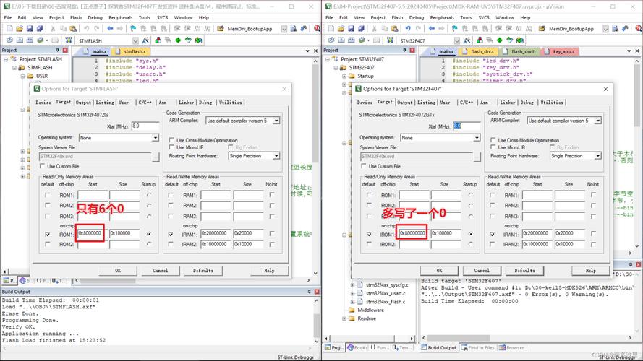
Task: Click IRAM1 Size field in STMFLASH dialog
Action: coord(247,233)
